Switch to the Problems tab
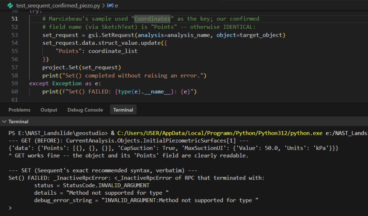The height and width of the screenshot is (216, 368). point(20,110)
